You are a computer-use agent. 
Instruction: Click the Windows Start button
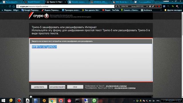(x=3, y=100)
